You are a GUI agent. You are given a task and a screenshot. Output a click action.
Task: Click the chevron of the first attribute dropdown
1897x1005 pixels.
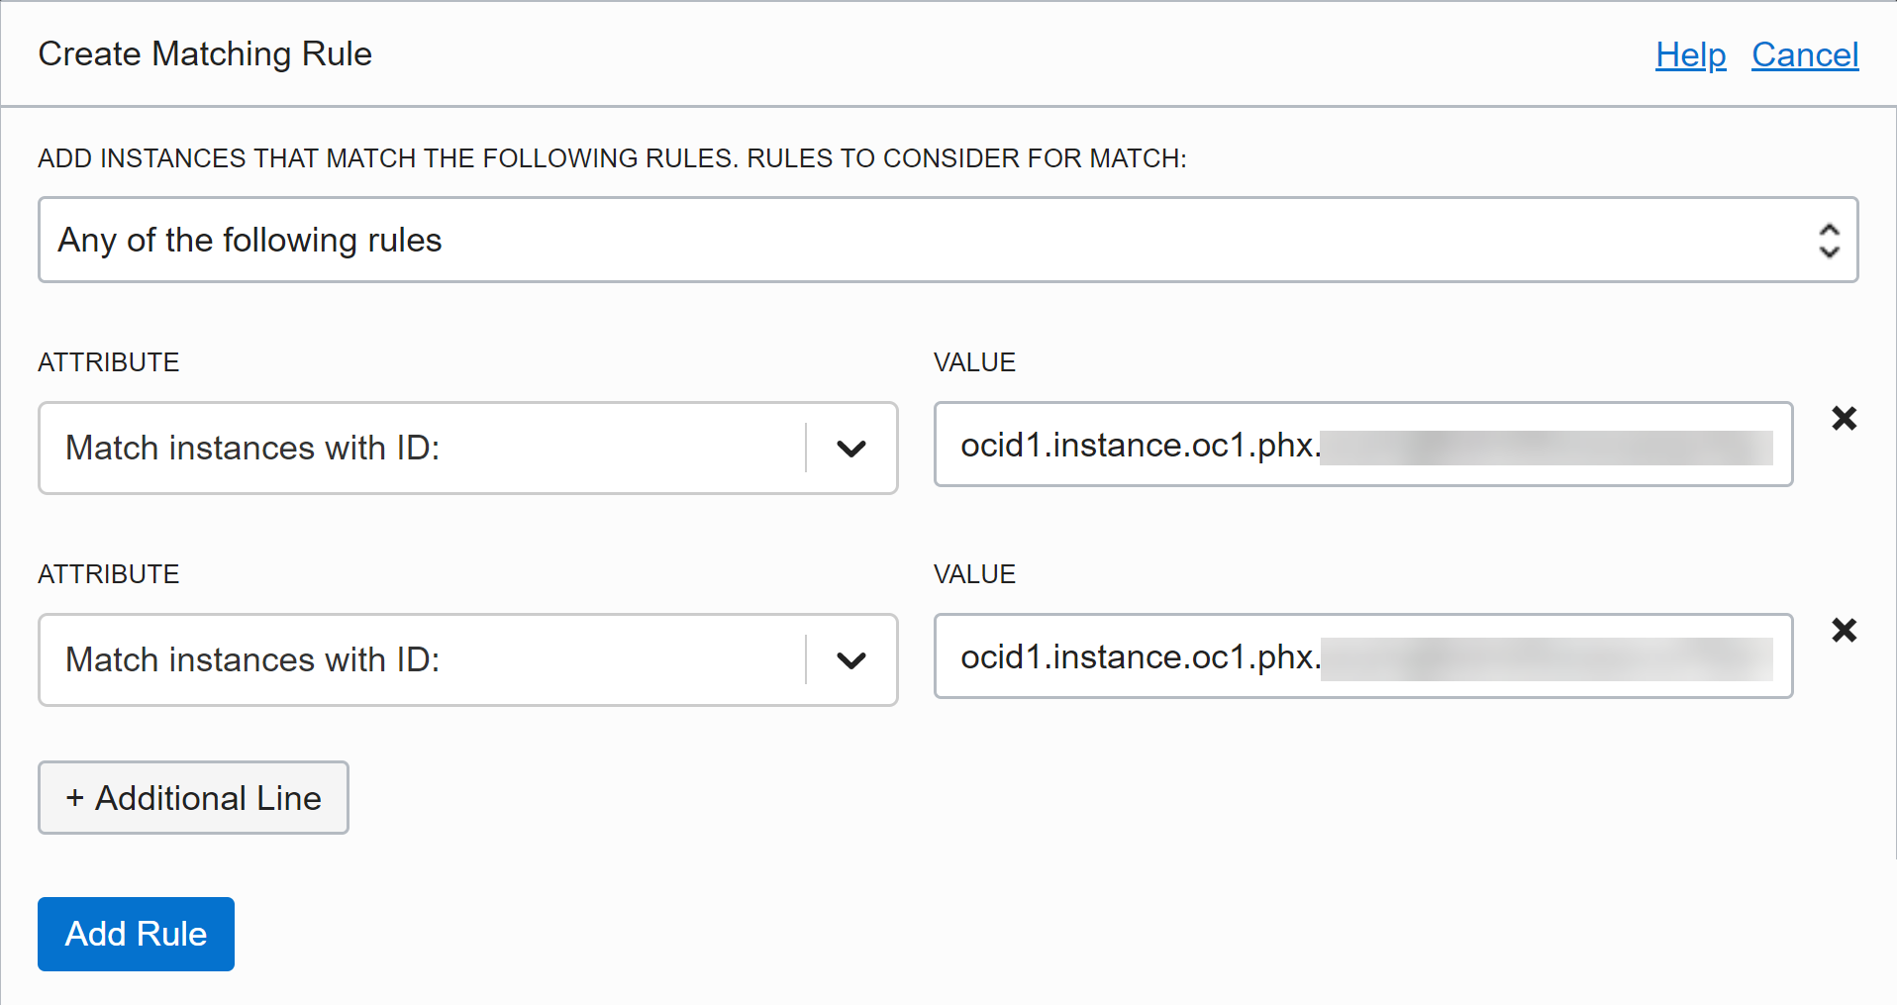[850, 449]
